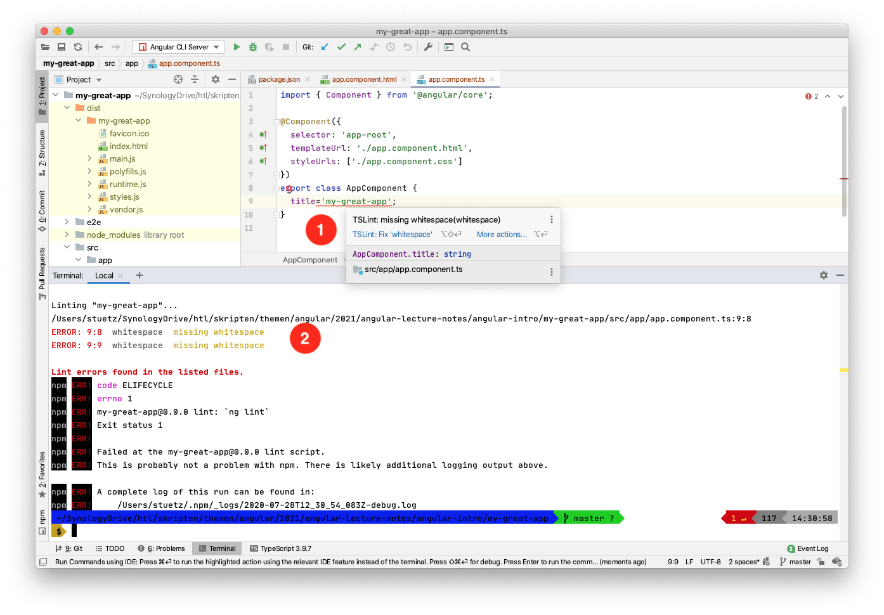The width and height of the screenshot is (884, 615).
Task: Collapse the src folder
Action: point(67,247)
